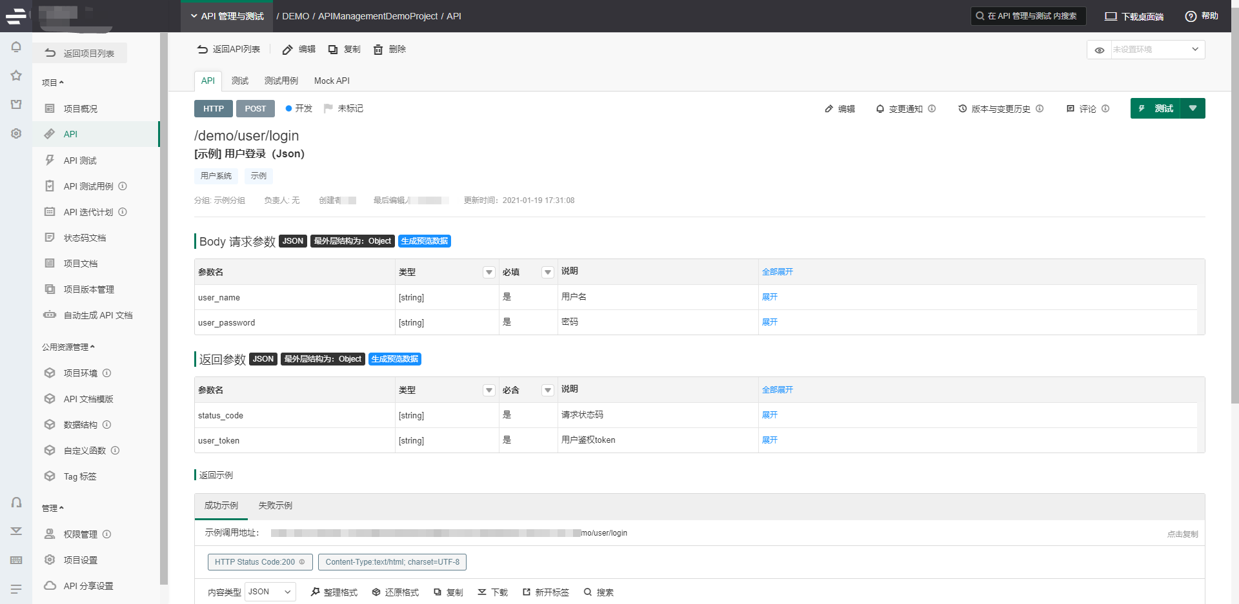
Task: Click the info icon next to 自定义函数
Action: pyautogui.click(x=115, y=451)
